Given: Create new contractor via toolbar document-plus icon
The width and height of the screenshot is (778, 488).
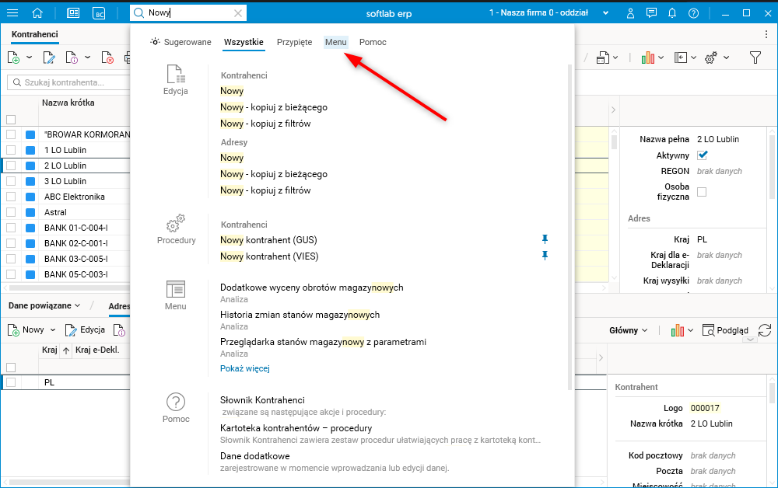Looking at the screenshot, I should tap(13, 58).
